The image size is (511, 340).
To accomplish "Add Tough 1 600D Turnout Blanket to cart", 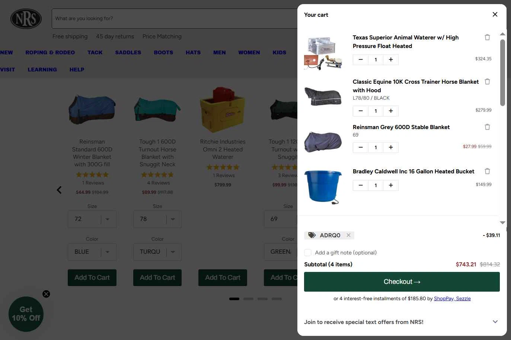I will tap(157, 278).
